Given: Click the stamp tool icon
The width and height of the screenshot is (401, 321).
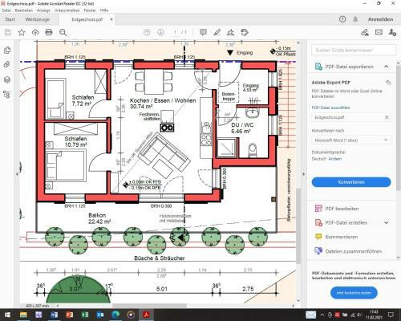Looking at the screenshot, I should (245, 32).
